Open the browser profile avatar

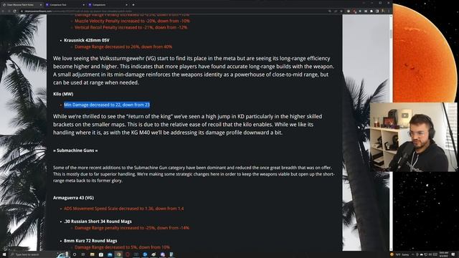(383, 11)
